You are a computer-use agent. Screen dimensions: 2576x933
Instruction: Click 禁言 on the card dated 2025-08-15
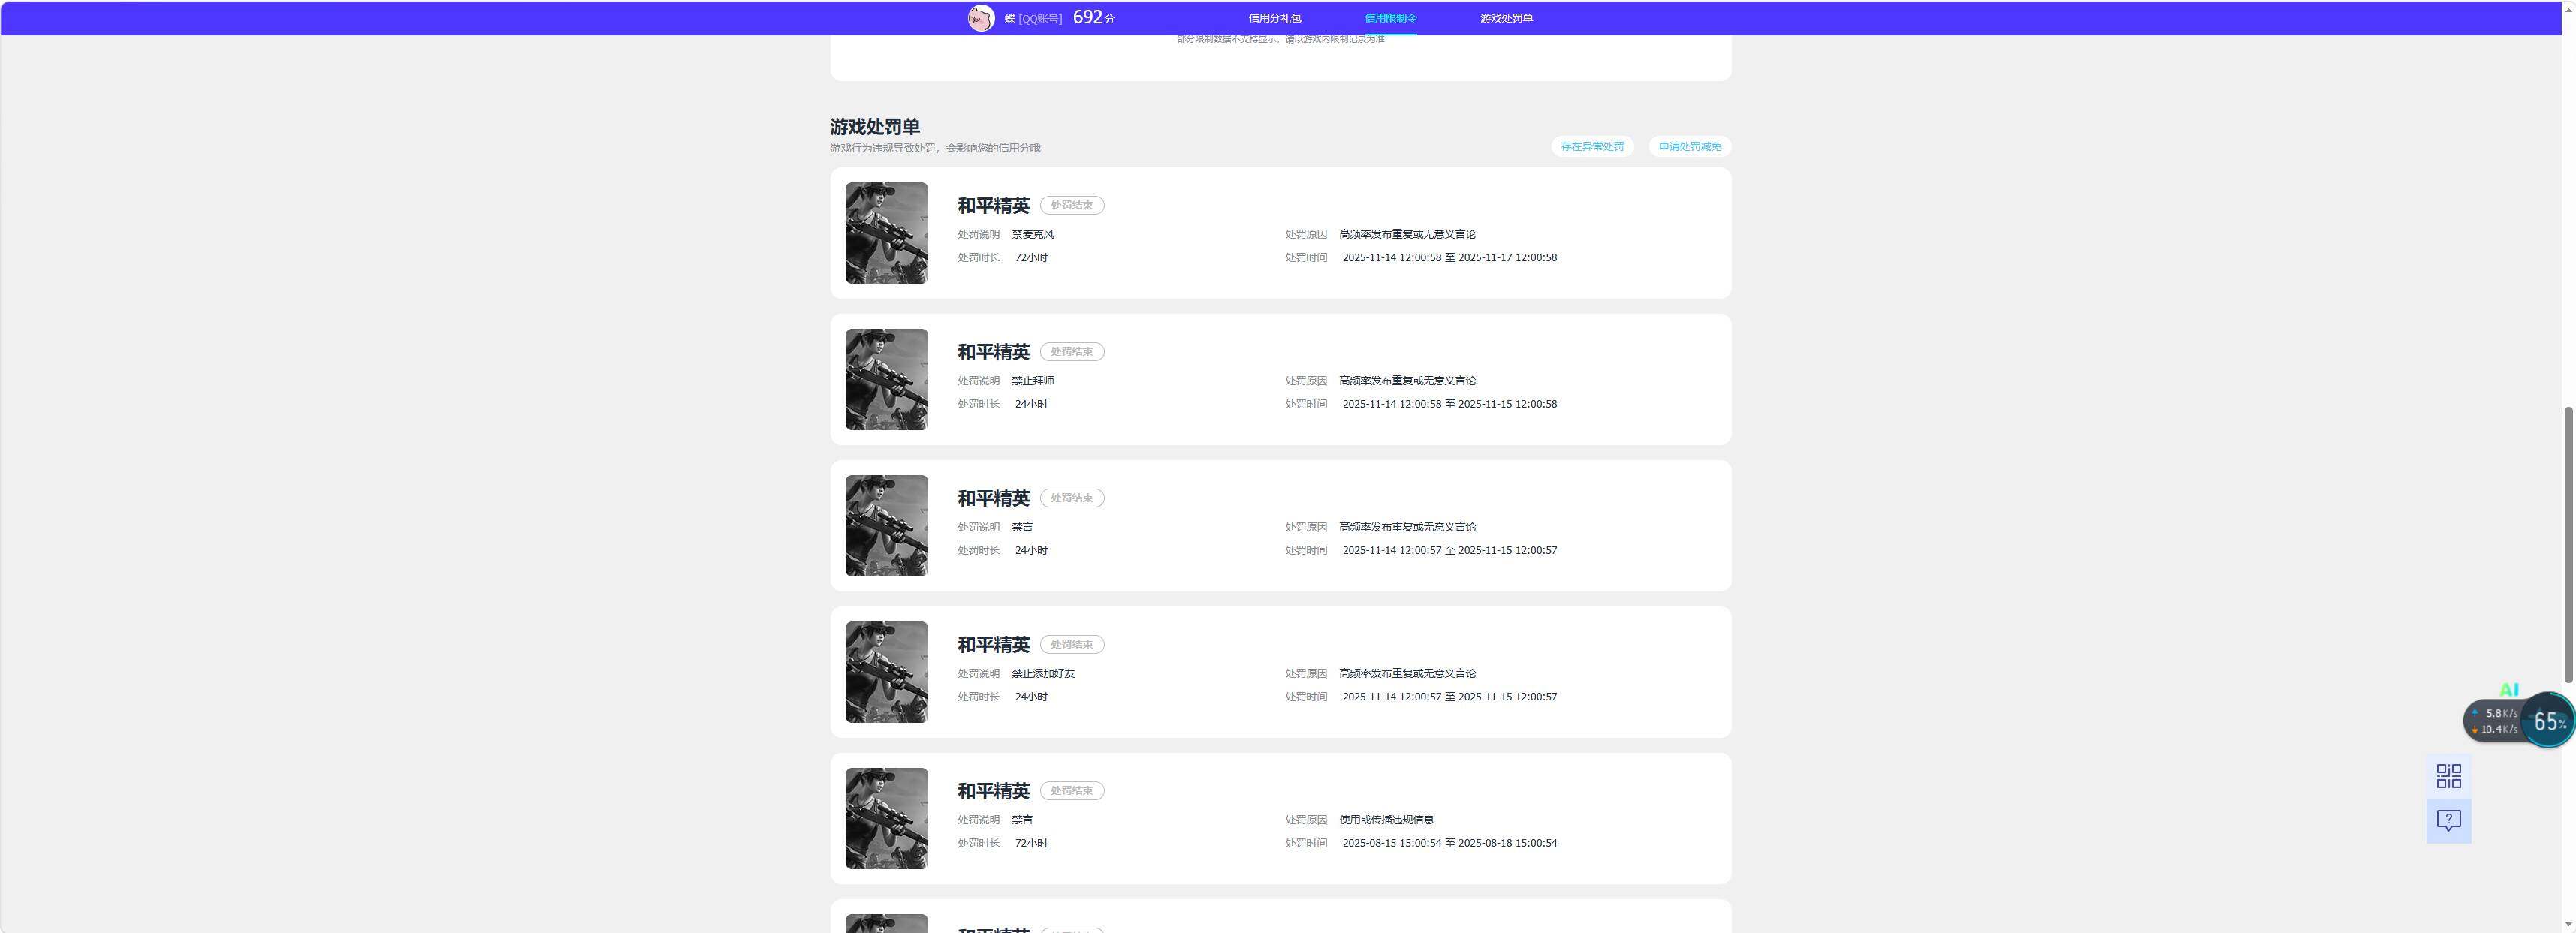1022,819
